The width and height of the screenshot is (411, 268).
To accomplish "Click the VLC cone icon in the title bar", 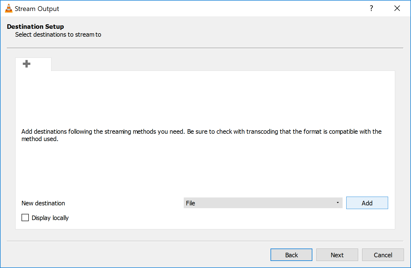I will [x=8, y=8].
